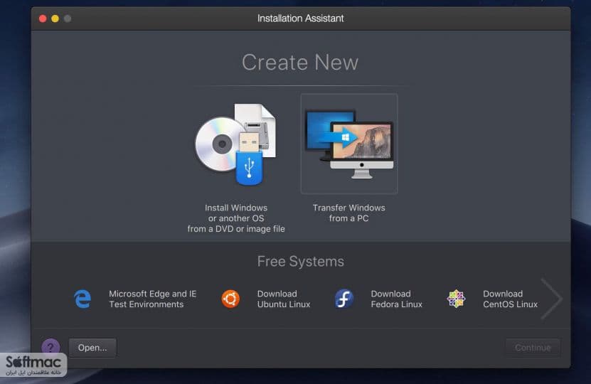Click the dimmed Continue button
Screen dimensions: 591x384
click(533, 348)
